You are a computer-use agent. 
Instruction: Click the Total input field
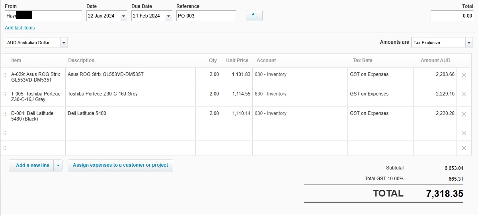451,16
